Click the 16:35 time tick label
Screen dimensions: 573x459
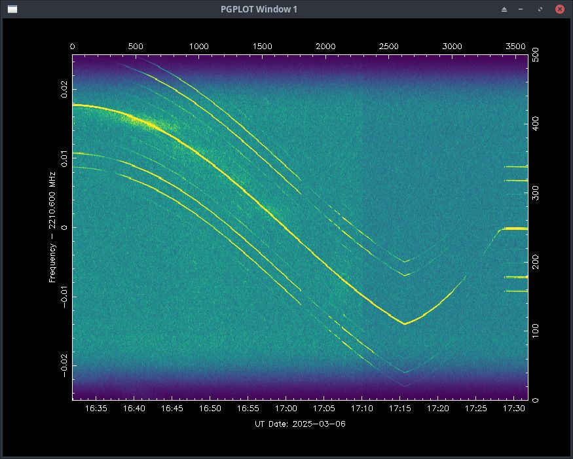[x=96, y=409]
